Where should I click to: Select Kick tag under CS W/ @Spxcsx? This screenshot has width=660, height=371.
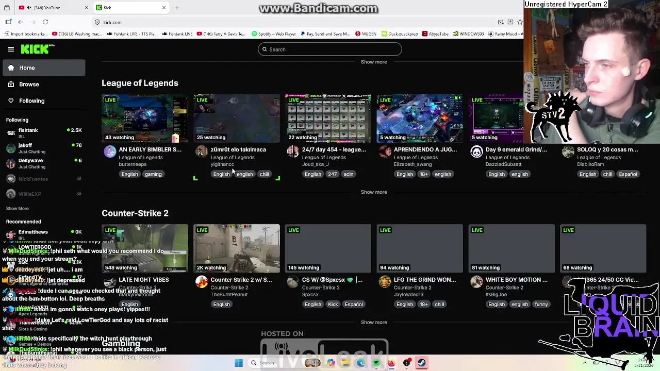333,305
